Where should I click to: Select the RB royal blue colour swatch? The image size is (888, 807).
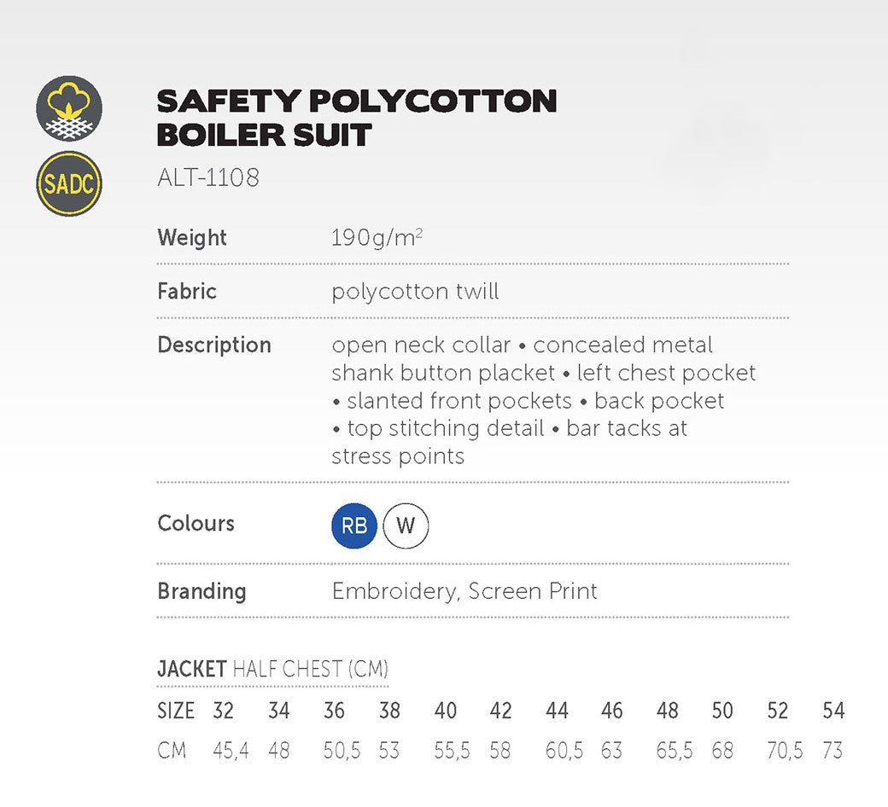pyautogui.click(x=354, y=525)
